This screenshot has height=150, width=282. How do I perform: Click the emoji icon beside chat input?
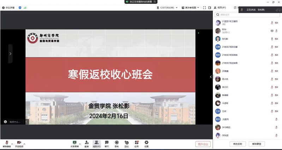click(5, 122)
